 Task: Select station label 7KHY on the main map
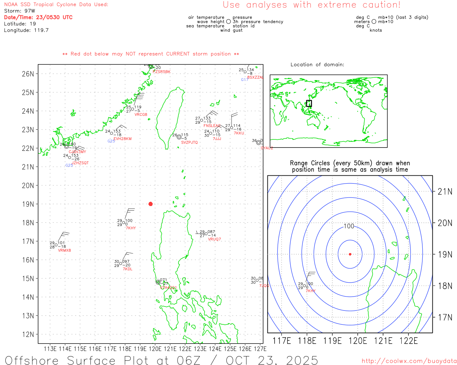pos(131,228)
